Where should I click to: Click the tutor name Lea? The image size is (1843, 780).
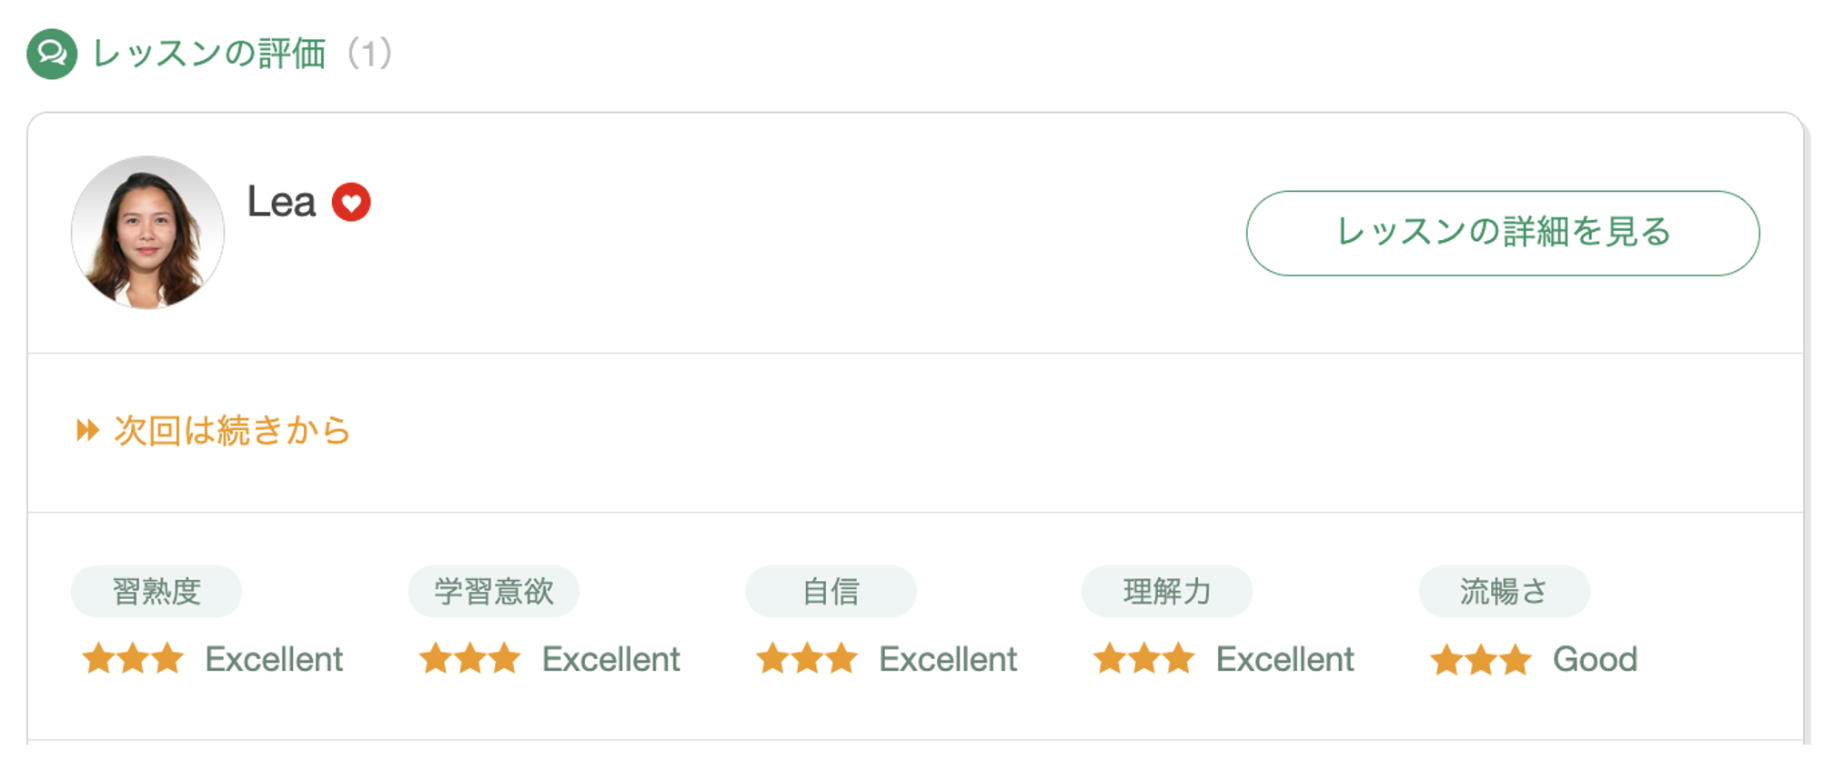(x=281, y=202)
